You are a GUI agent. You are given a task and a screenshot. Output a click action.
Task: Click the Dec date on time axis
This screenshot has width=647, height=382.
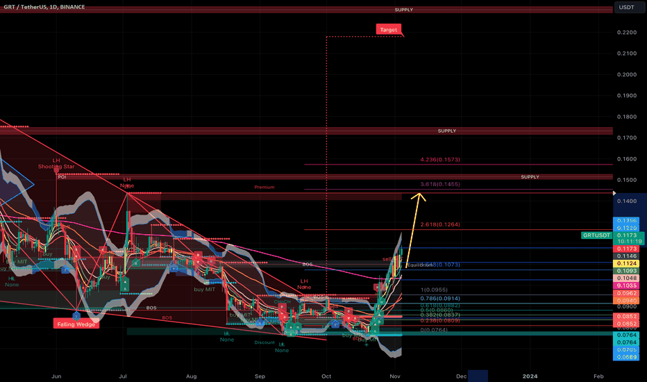(462, 376)
